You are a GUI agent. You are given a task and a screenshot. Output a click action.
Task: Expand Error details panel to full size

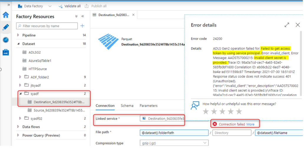(x=287, y=25)
